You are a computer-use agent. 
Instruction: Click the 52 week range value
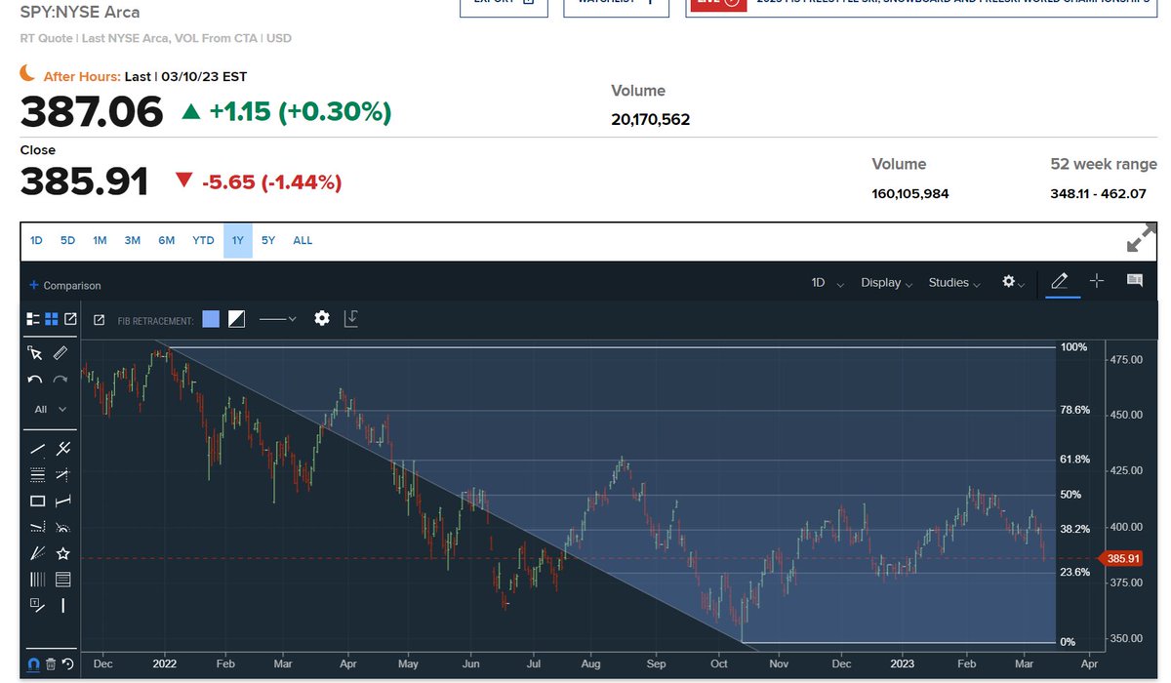coord(1098,193)
